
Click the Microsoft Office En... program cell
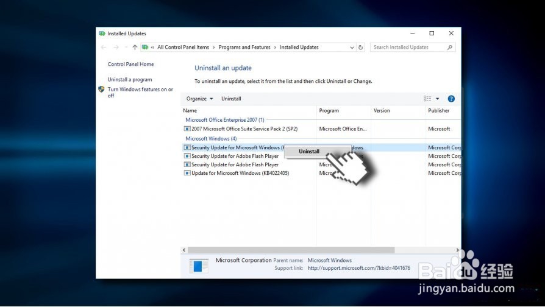(x=343, y=129)
